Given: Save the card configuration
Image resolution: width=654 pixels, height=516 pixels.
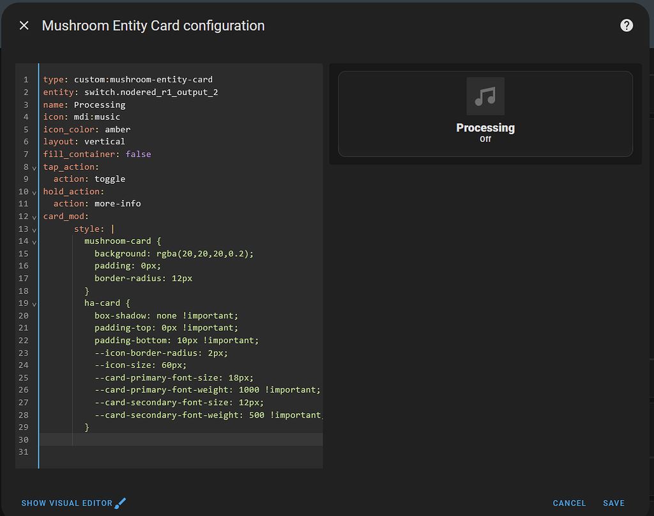Looking at the screenshot, I should [613, 503].
